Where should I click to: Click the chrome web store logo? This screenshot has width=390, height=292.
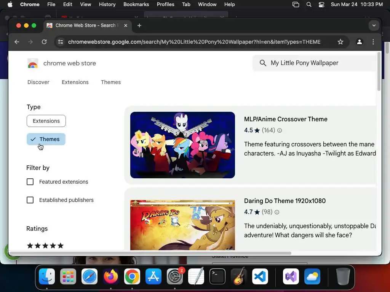[33, 63]
